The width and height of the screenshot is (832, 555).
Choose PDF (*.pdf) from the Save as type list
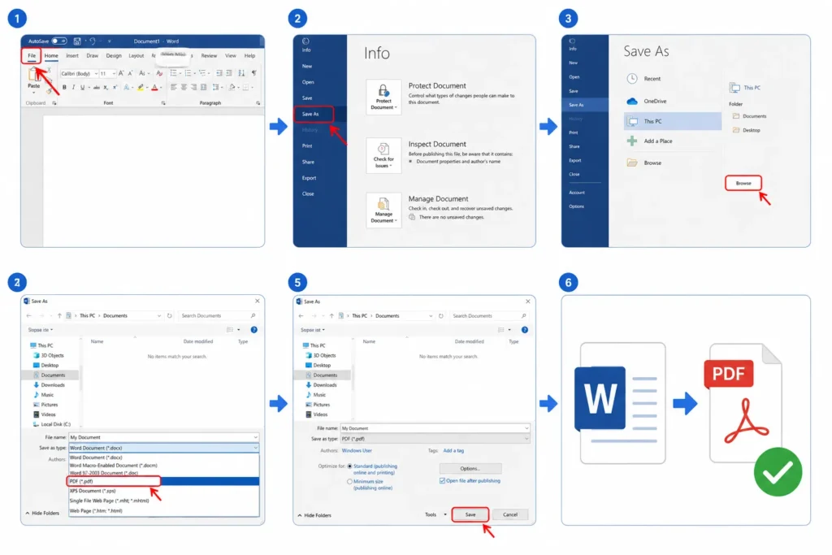click(x=113, y=481)
